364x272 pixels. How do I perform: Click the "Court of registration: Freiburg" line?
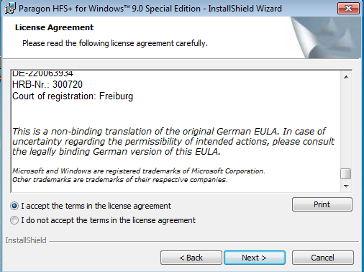(x=73, y=96)
